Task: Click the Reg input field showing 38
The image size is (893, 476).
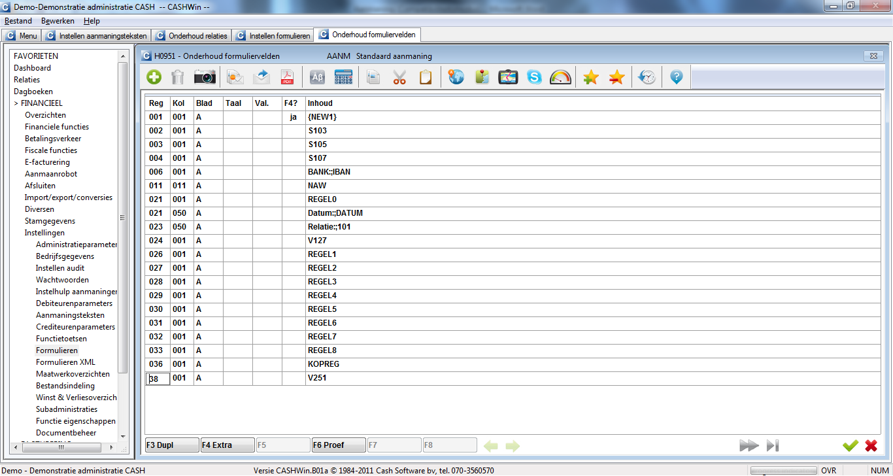Action: click(158, 379)
